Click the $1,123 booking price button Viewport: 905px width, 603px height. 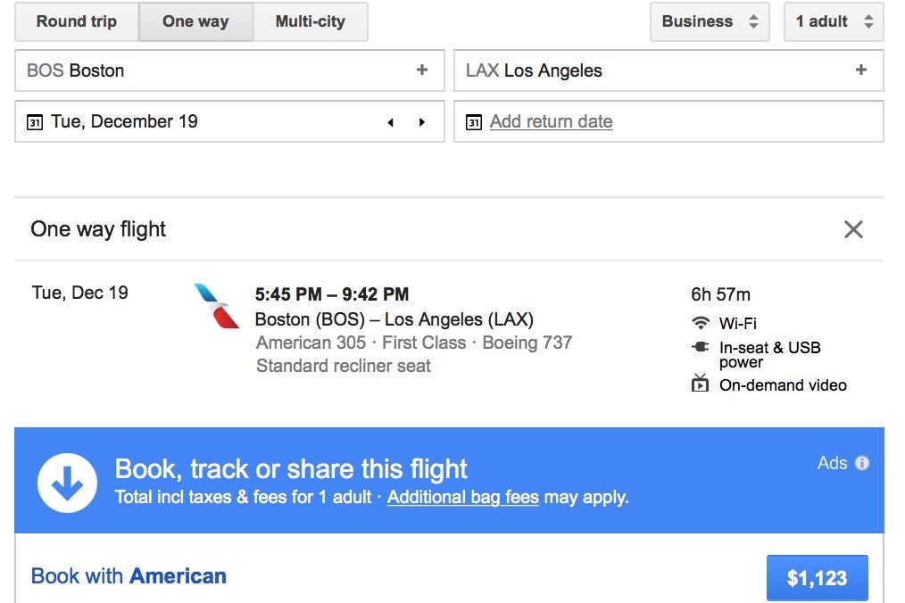click(x=817, y=578)
